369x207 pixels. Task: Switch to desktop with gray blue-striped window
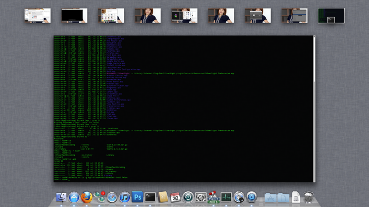click(x=295, y=15)
